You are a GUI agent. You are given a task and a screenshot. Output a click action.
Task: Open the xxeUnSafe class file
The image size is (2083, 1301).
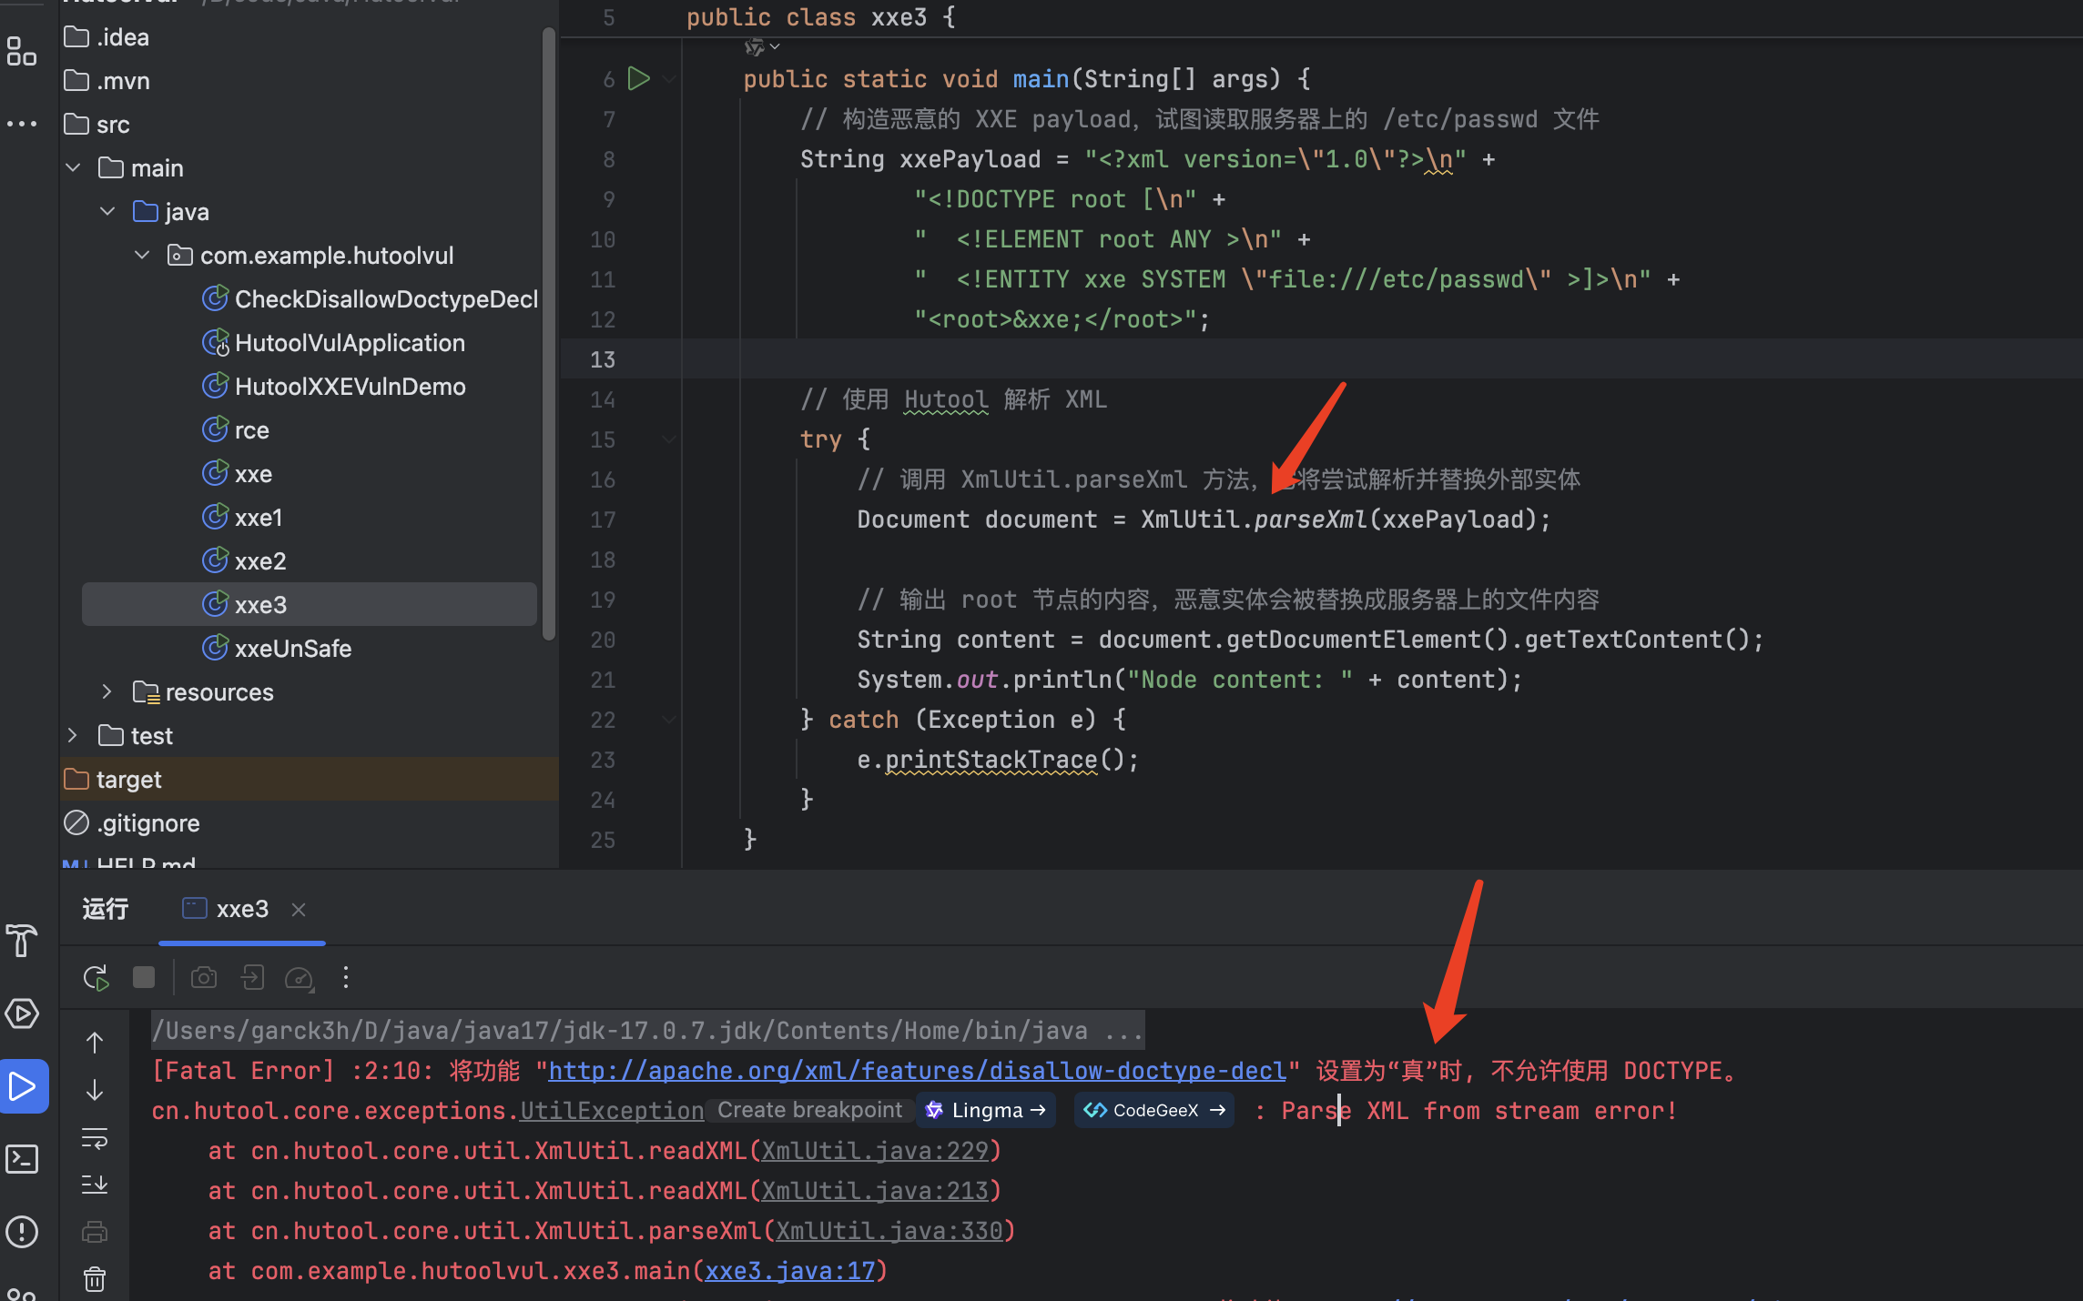[x=292, y=649]
